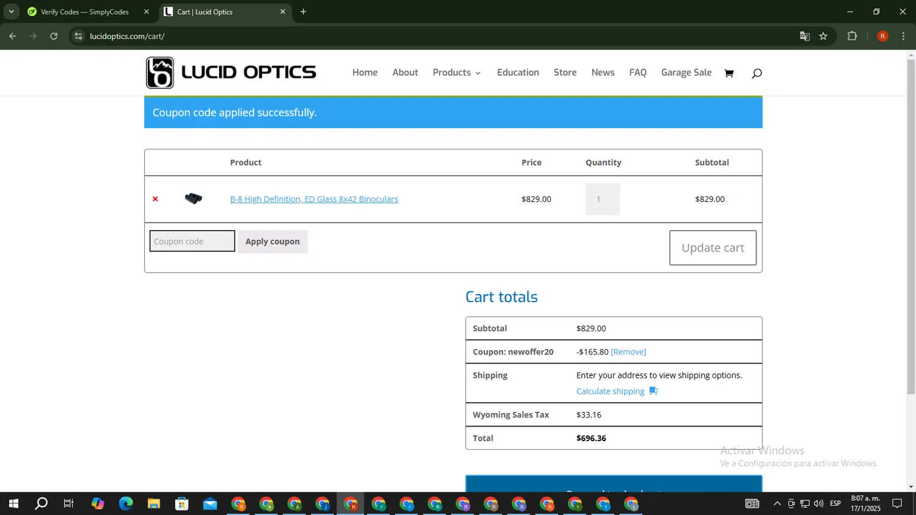The width and height of the screenshot is (916, 515).
Task: Open the site search magnifier icon
Action: (757, 73)
